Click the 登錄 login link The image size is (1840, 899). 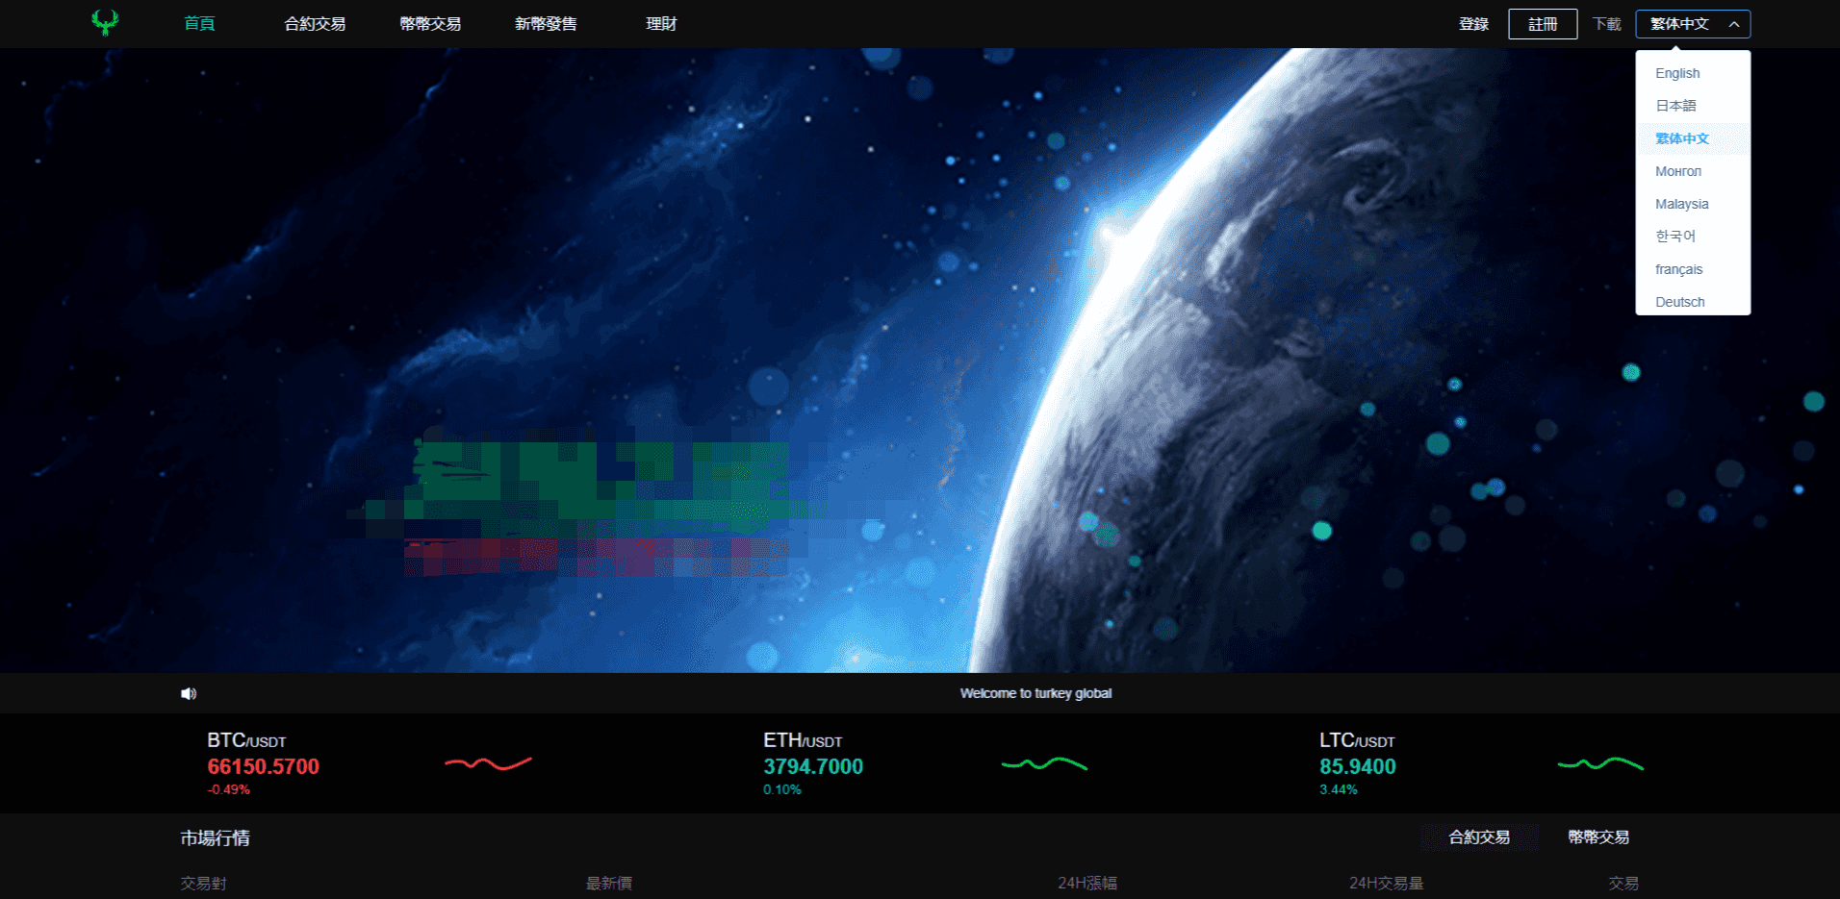point(1473,24)
